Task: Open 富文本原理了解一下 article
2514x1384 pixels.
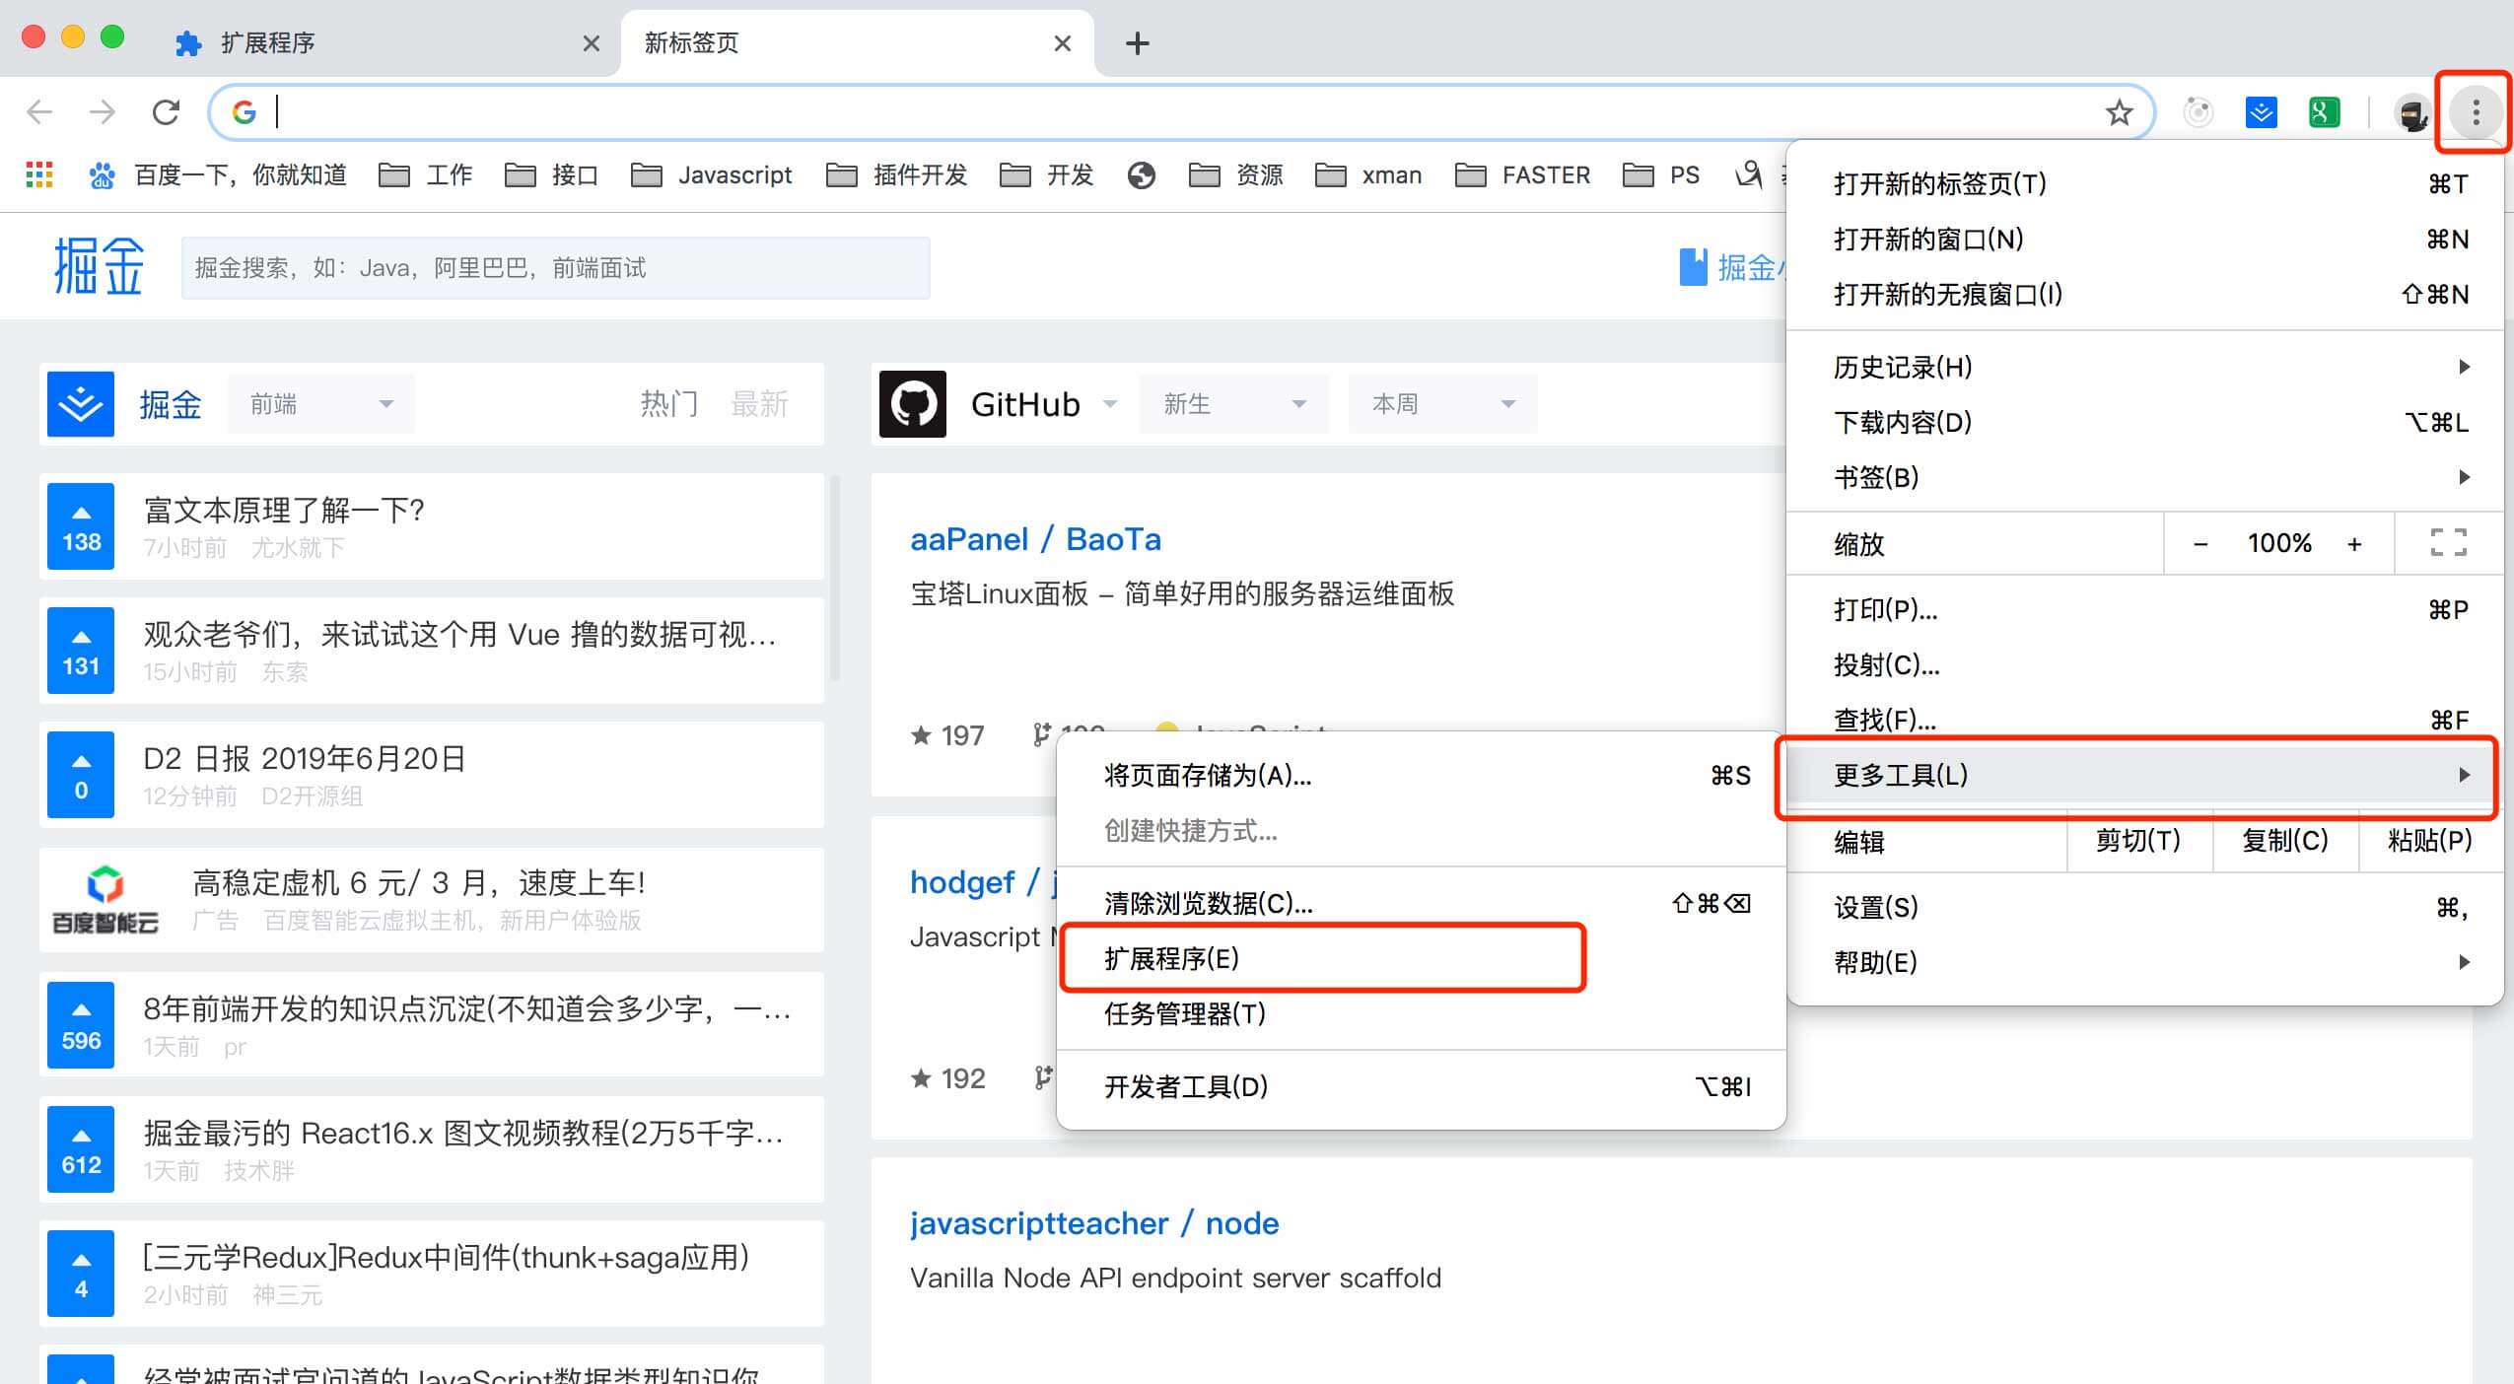Action: [x=284, y=511]
